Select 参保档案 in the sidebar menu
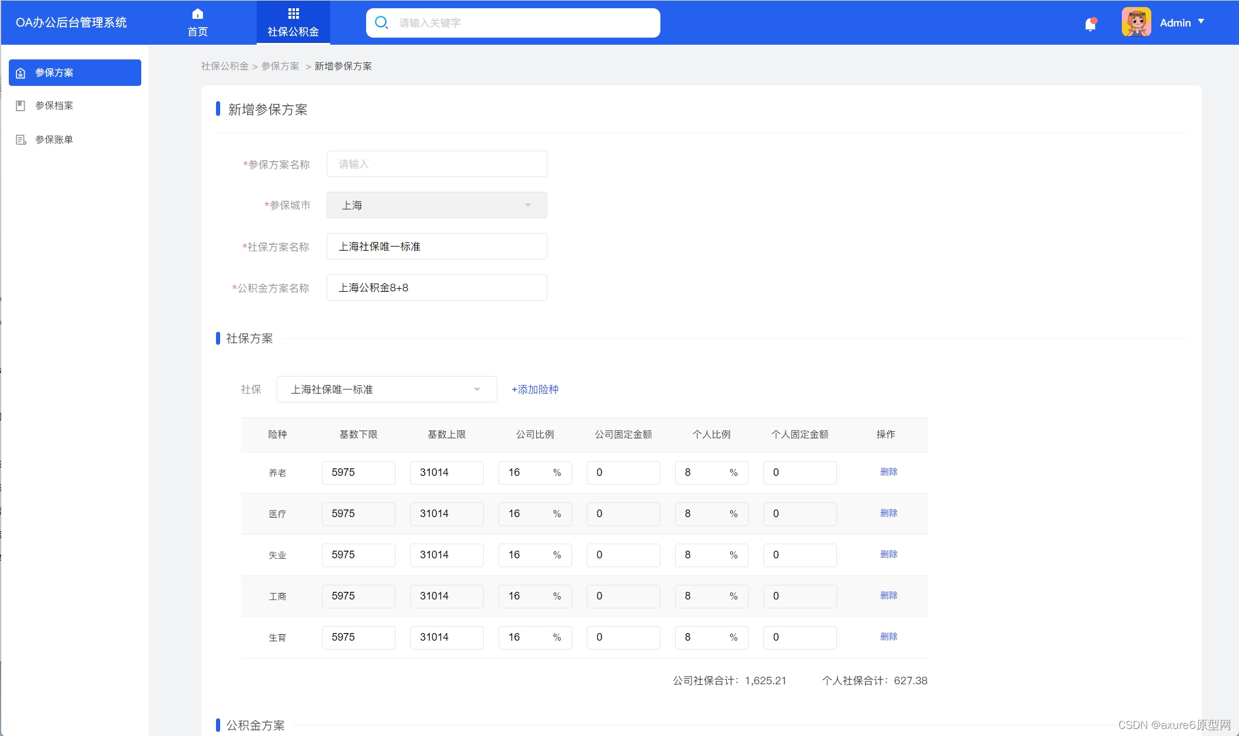Image resolution: width=1239 pixels, height=736 pixels. [x=54, y=105]
